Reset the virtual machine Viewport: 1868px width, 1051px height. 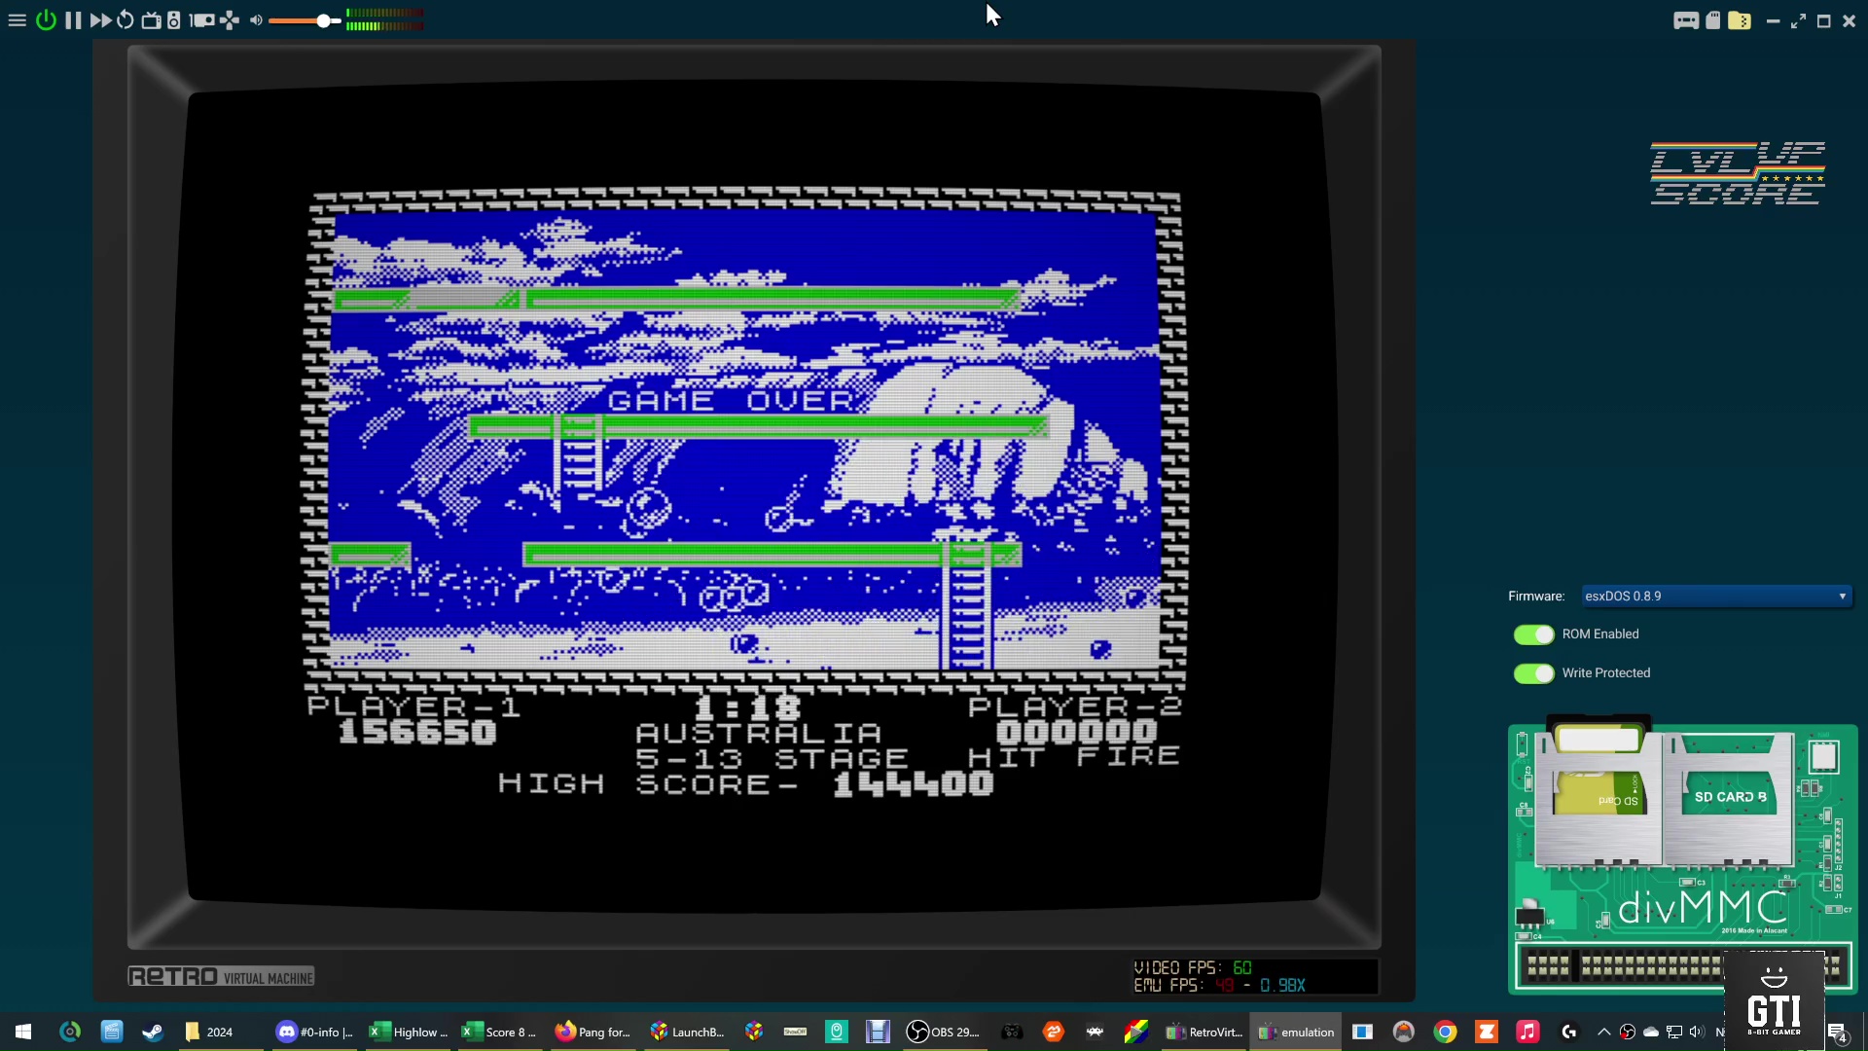pos(126,20)
